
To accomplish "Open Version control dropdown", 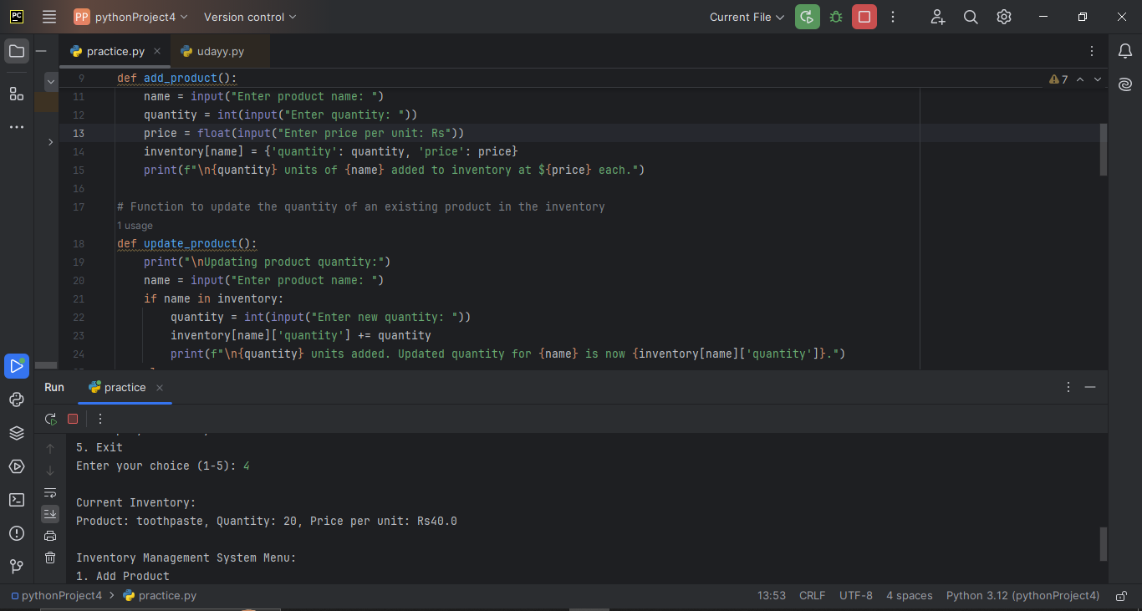I will (250, 17).
